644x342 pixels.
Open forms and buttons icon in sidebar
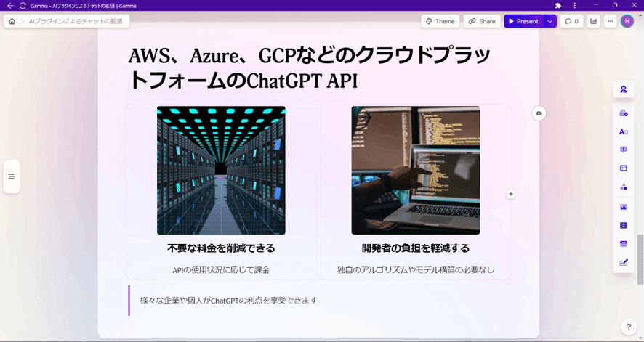(x=623, y=262)
